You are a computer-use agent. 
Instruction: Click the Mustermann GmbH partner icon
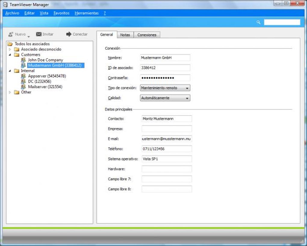pyautogui.click(x=23, y=65)
